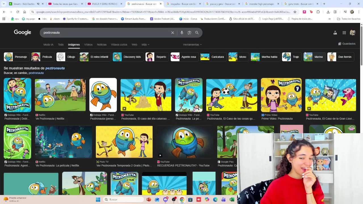Image resolution: width=363 pixels, height=204 pixels.
Task: Filter images by Discovery kids chip
Action: click(x=128, y=57)
